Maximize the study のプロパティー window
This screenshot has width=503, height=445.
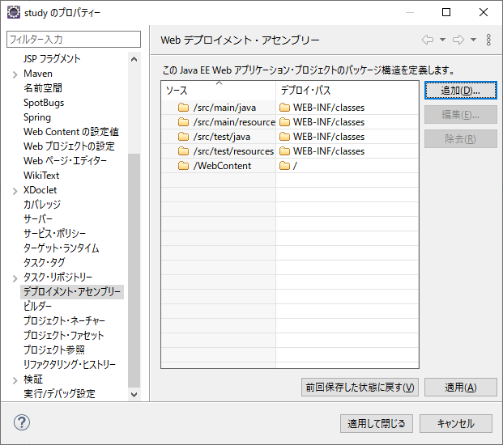(446, 12)
